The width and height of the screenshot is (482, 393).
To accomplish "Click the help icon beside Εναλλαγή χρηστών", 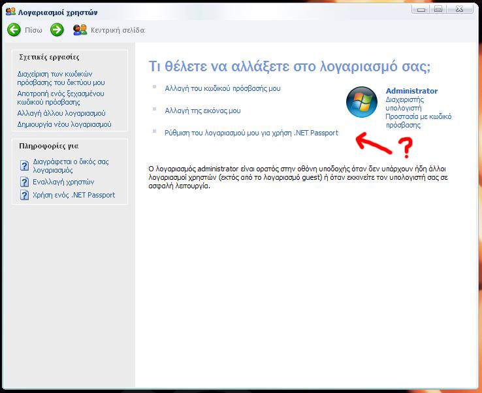I will coord(24,182).
